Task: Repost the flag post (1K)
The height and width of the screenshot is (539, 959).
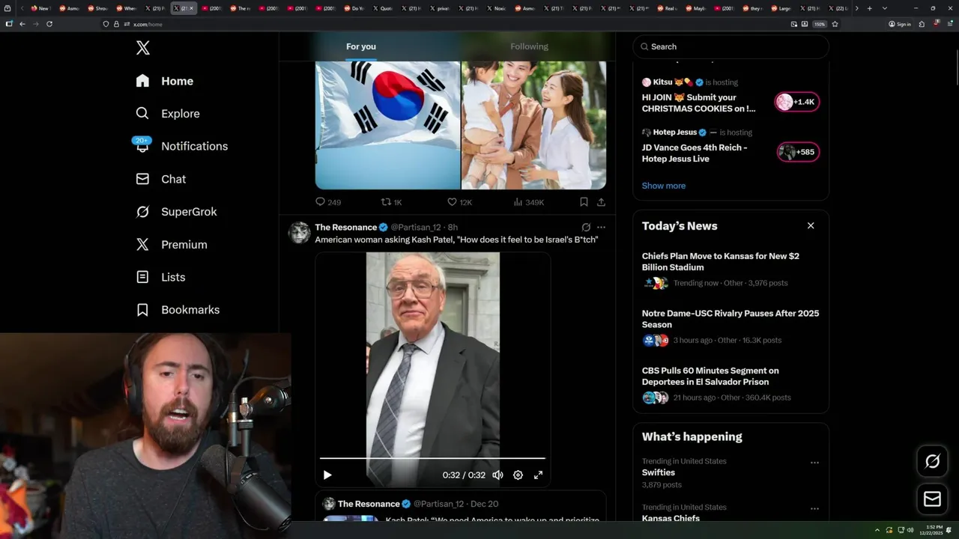Action: (392, 202)
